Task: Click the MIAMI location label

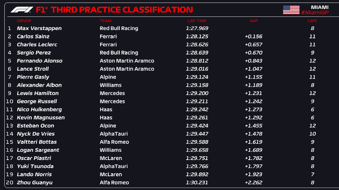Action: pos(319,7)
